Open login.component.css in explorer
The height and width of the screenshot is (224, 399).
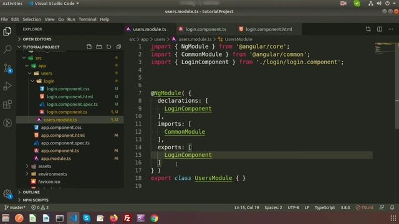point(68,89)
